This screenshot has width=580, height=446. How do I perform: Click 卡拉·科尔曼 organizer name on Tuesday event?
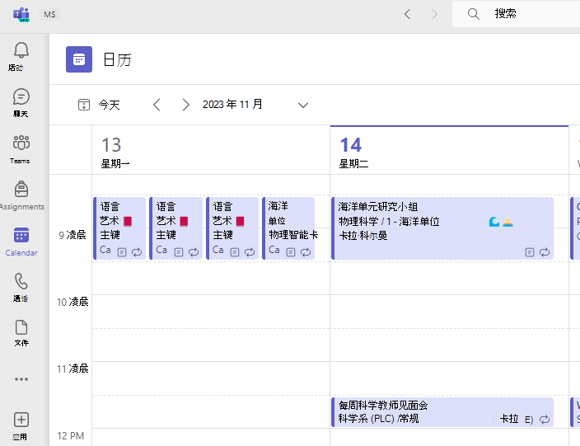[x=362, y=236]
